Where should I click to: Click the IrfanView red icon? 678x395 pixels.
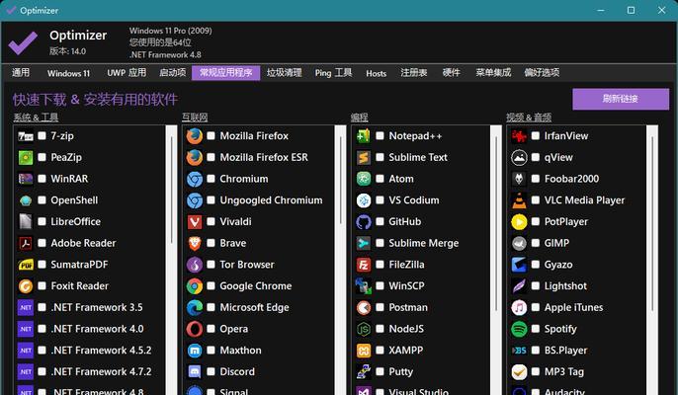[519, 136]
